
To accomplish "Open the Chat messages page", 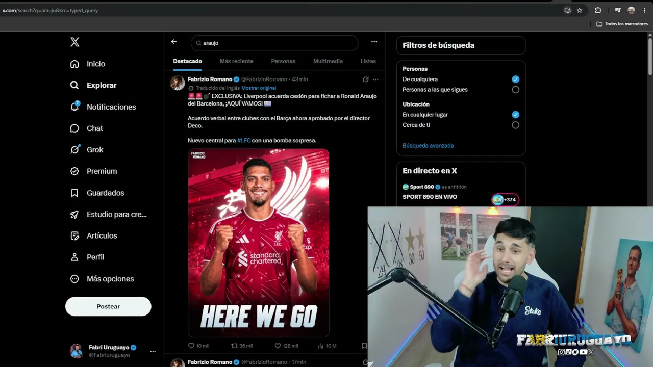I will click(87, 128).
